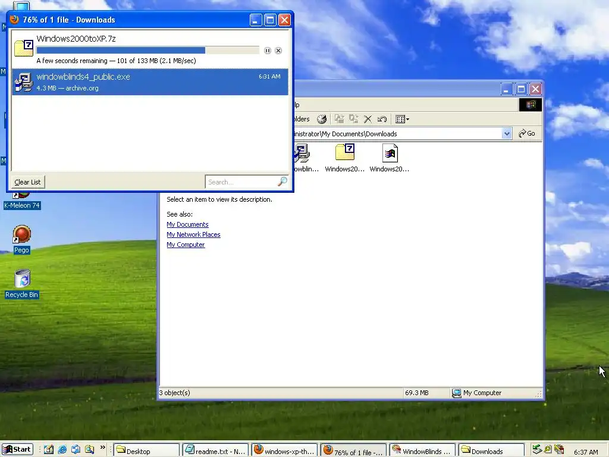Click the Clear List button
The image size is (609, 457).
(27, 182)
